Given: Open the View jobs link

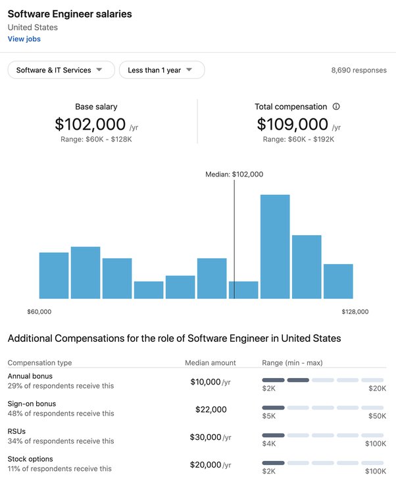Looking at the screenshot, I should pos(24,39).
